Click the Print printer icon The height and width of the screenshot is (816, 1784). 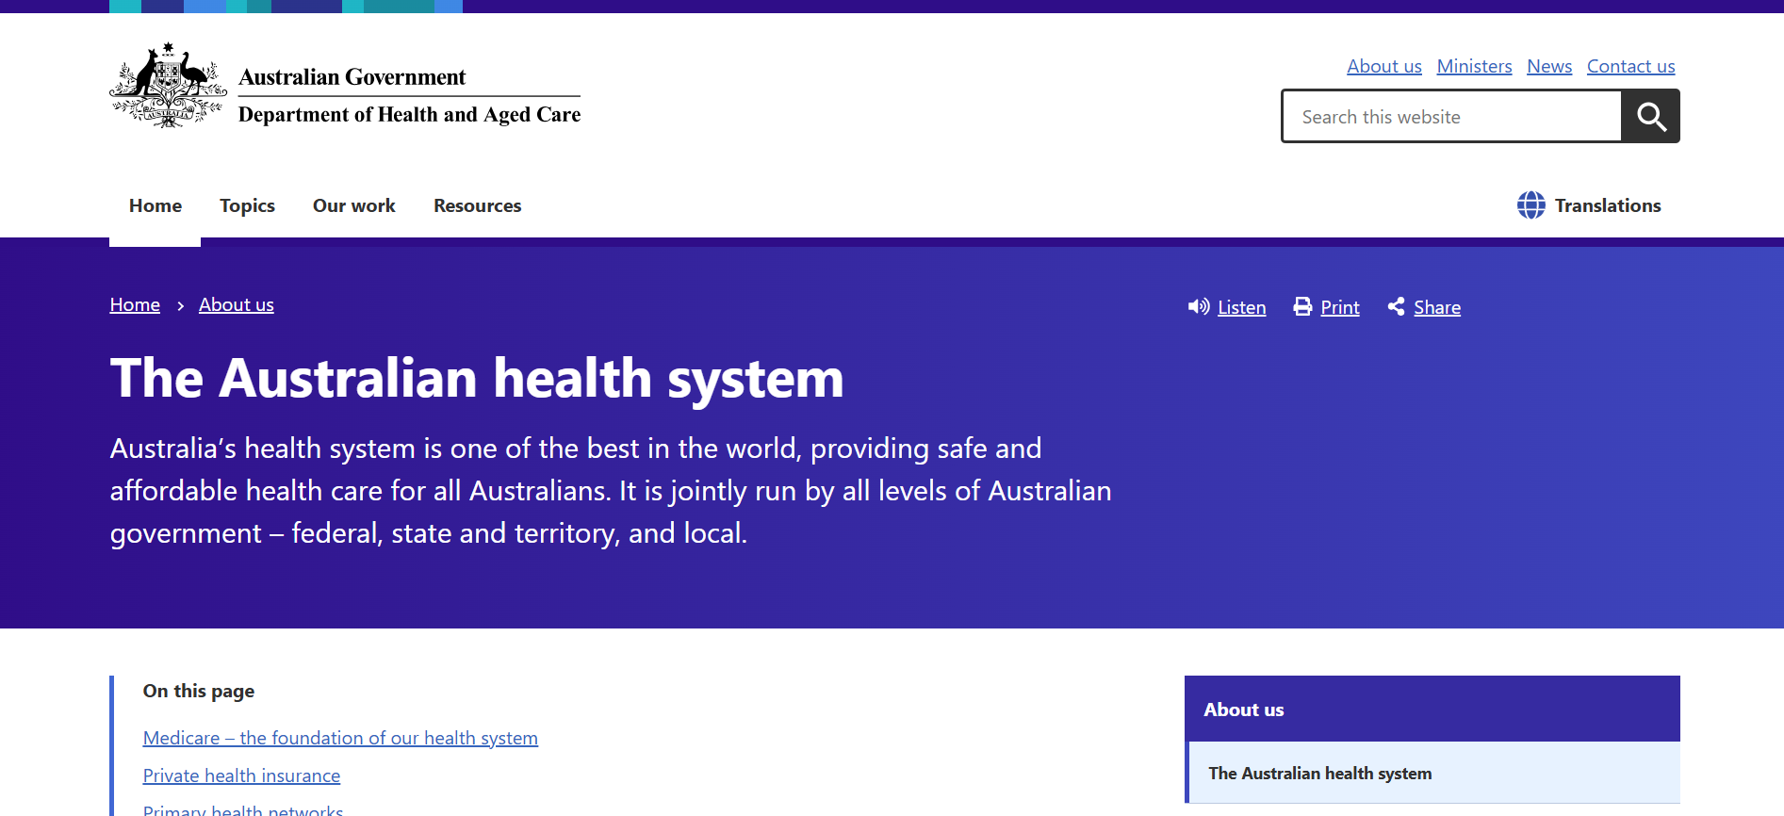pyautogui.click(x=1302, y=307)
